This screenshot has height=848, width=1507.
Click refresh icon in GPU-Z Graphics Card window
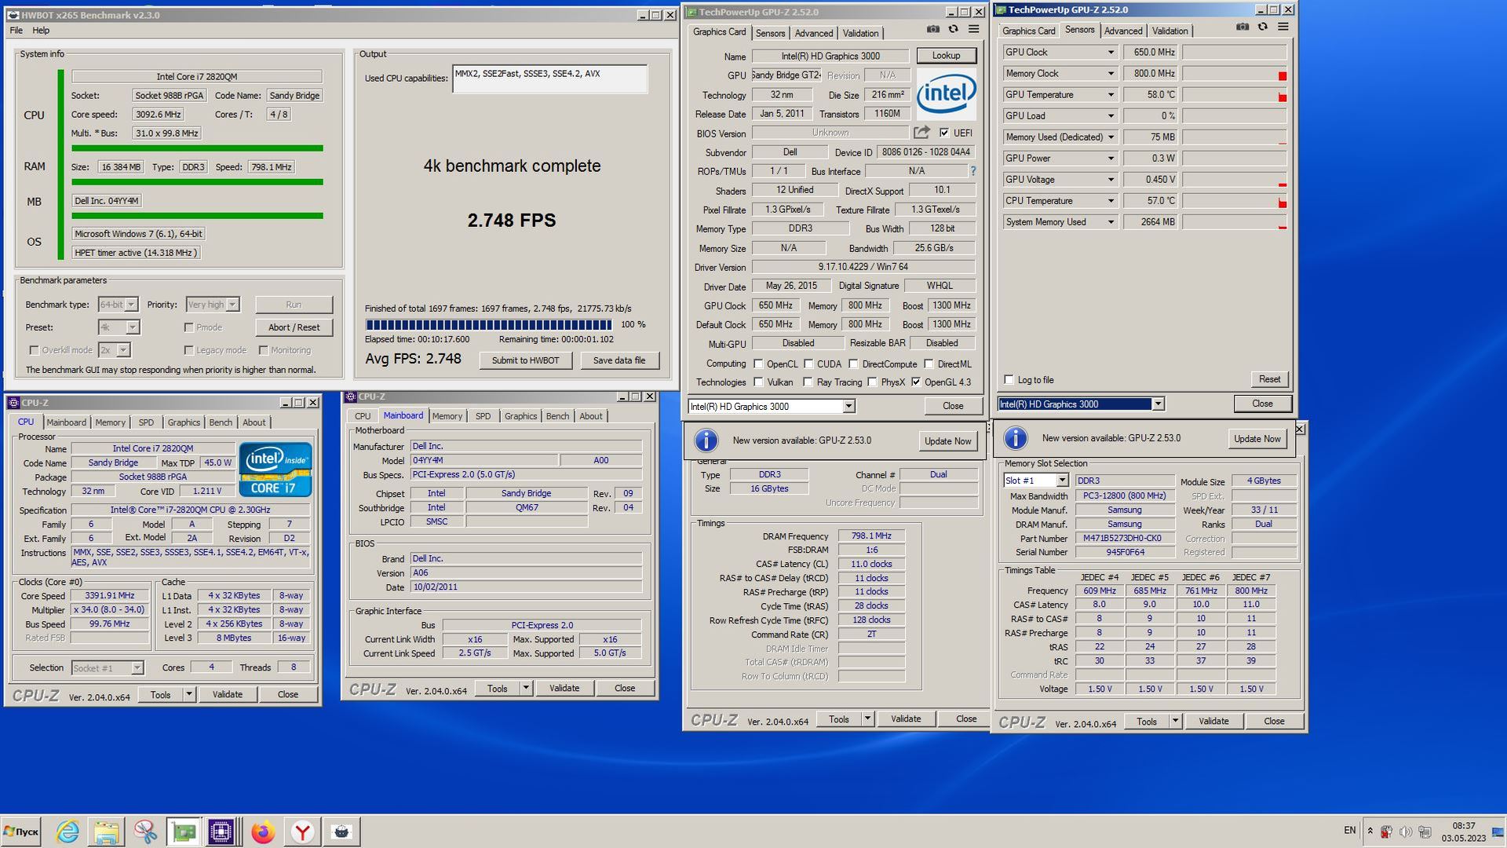tap(953, 29)
